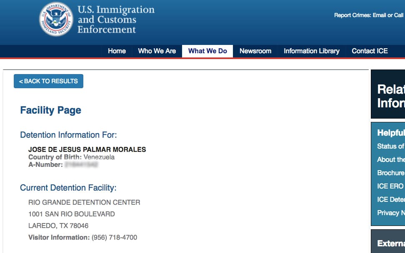Open the Newsroom menu item
The image size is (405, 253).
point(255,51)
